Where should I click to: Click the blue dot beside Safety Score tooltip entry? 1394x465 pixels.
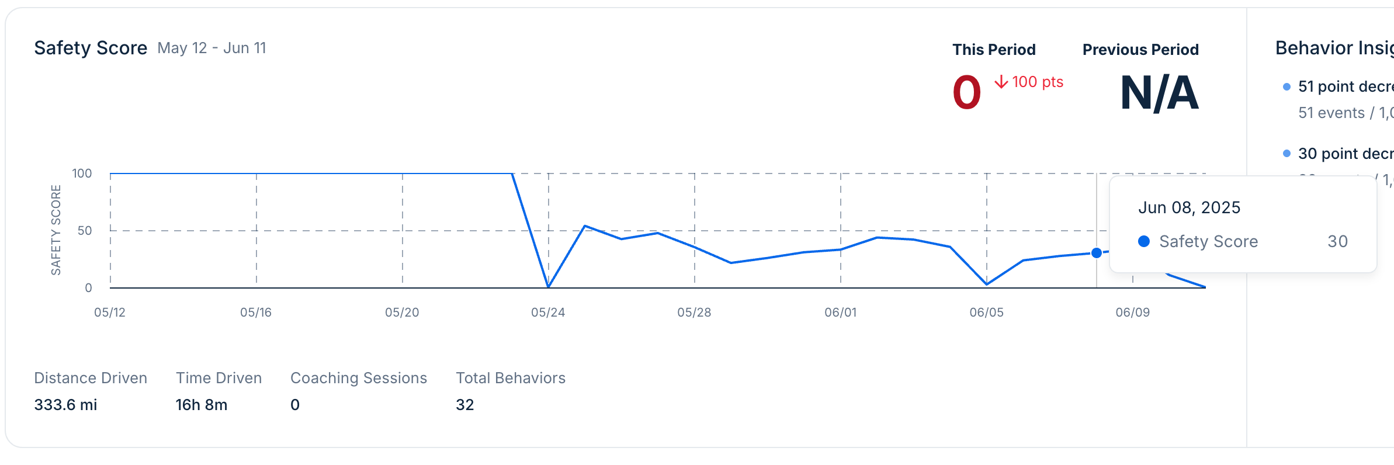(x=1144, y=241)
